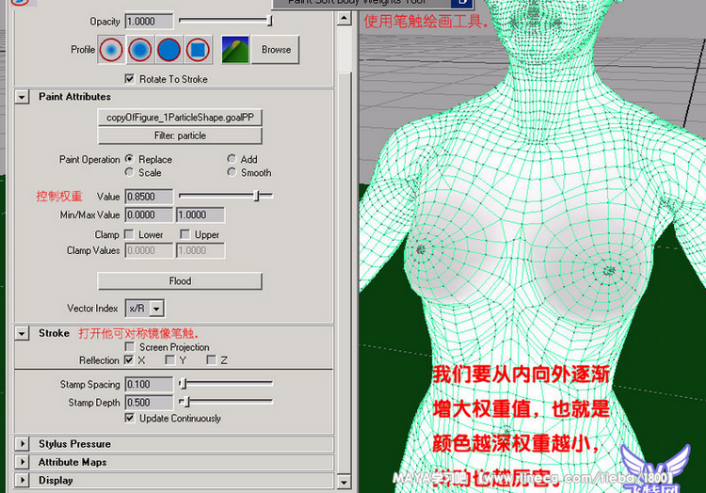Expand the Attribute Maps section
This screenshot has height=493, width=706.
(22, 462)
